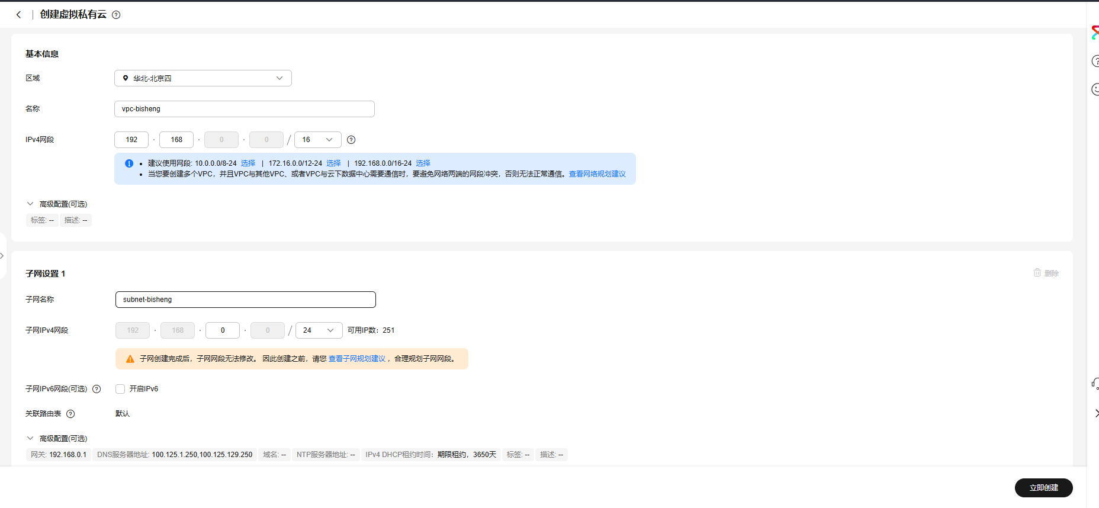Viewport: 1099px width, 508px height.
Task: Click help icon beside 关联路由表 label
Action: pyautogui.click(x=70, y=414)
